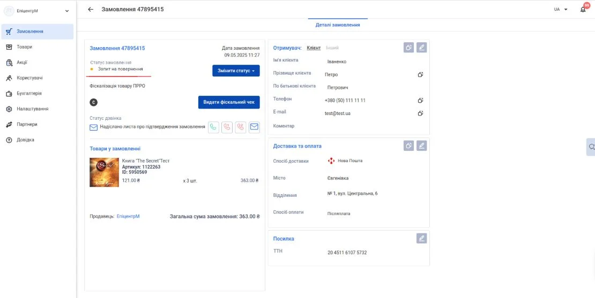Click the Фіскалізація товару ПРРО label
Viewport: 595px width, 298px height.
coord(117,86)
